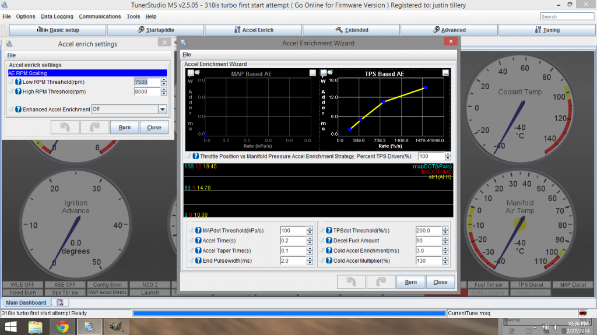This screenshot has height=335, width=597.
Task: Click the TPSdot Threshold value field
Action: 429,230
